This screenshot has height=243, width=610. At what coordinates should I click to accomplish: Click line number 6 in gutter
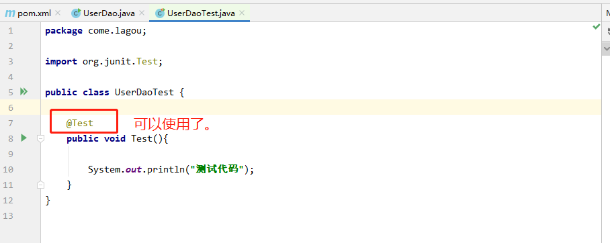click(x=11, y=107)
